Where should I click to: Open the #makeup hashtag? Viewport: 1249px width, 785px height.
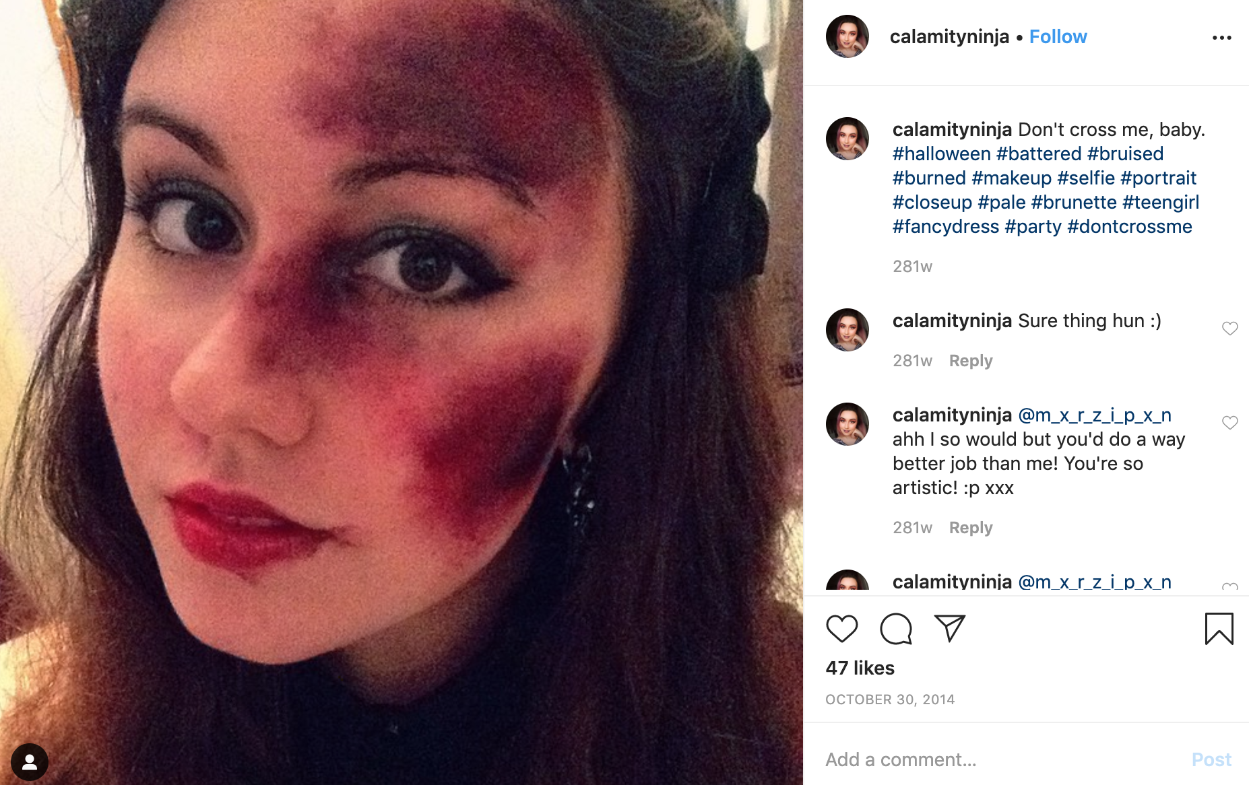[1011, 178]
